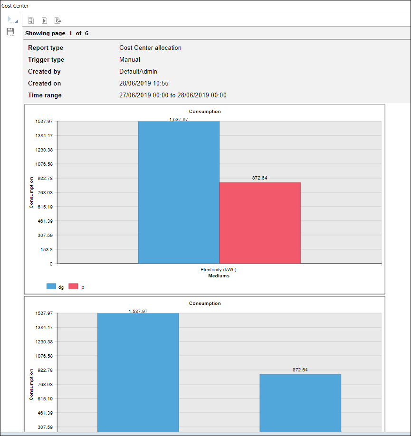Click the first chart's Consumption title
This screenshot has height=436, width=411.
(204, 112)
